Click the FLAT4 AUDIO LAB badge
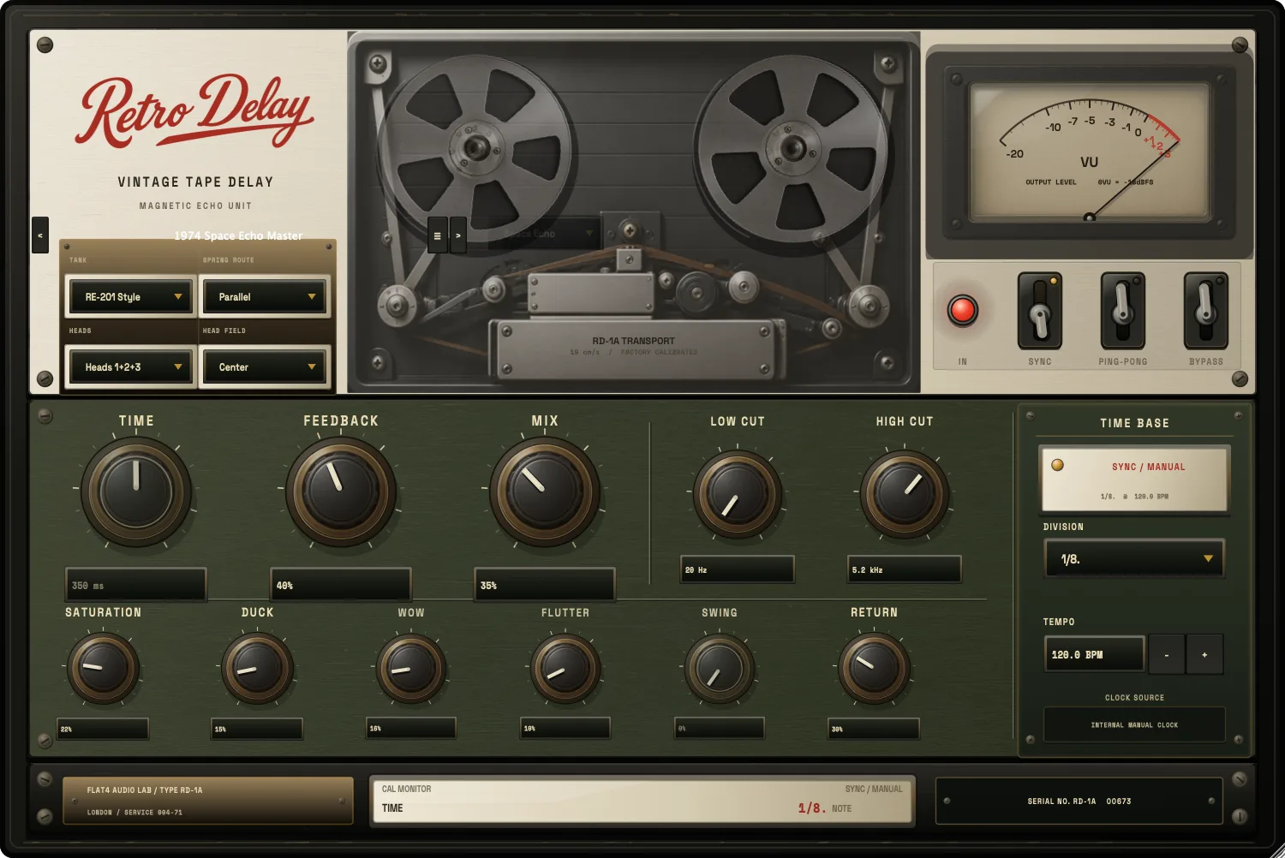 (207, 801)
